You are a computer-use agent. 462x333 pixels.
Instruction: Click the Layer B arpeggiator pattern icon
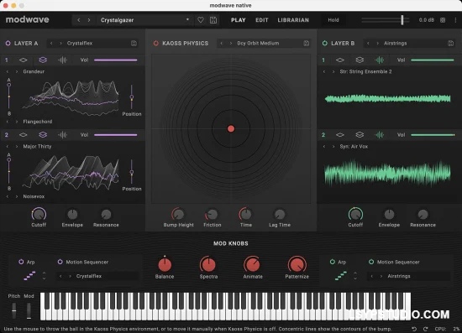(341, 276)
